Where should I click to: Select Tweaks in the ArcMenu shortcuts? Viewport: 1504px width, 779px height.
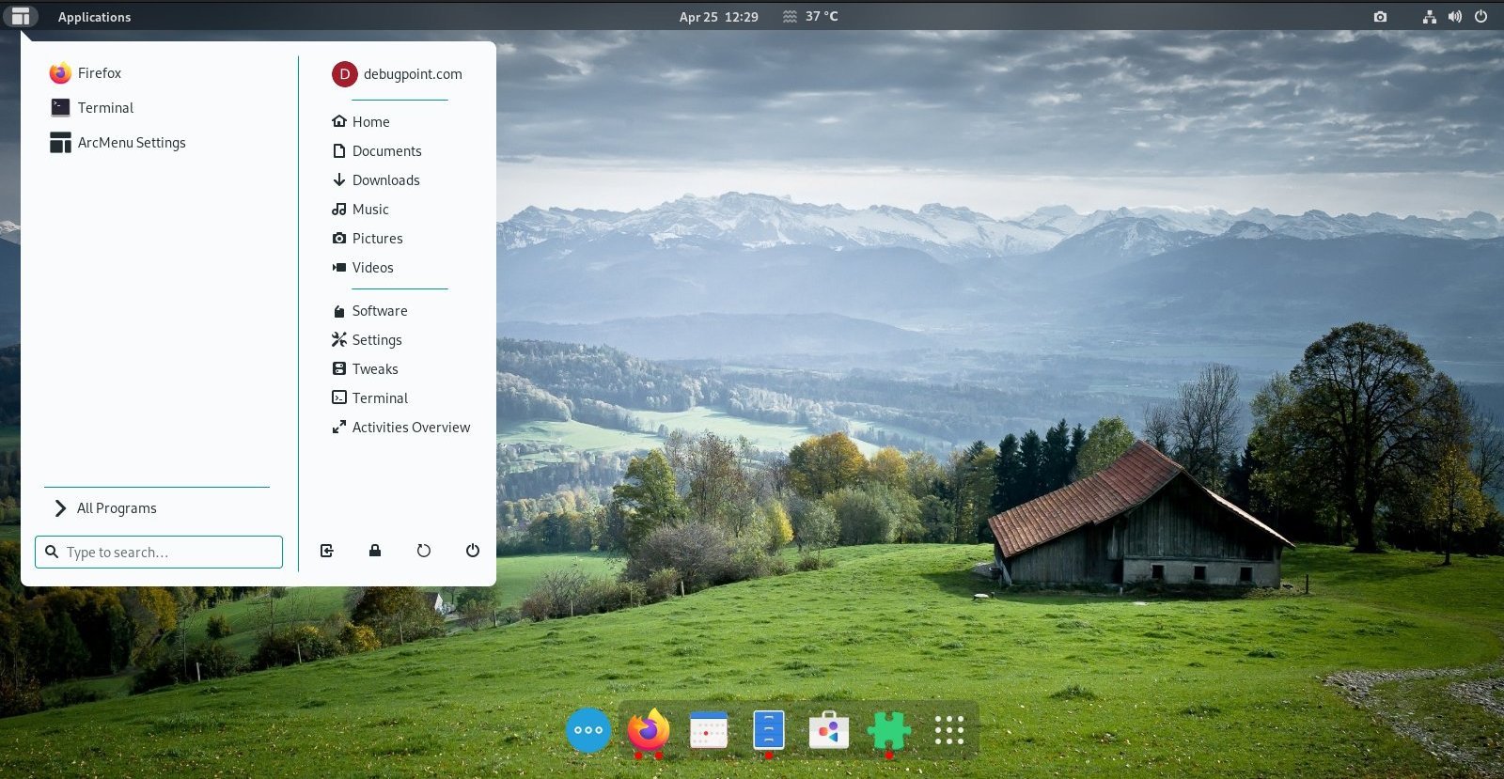pos(374,369)
